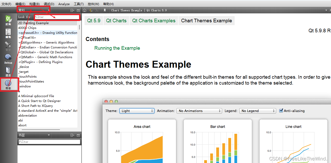
Task: Open the Analyze menu
Action: tap(64, 4)
